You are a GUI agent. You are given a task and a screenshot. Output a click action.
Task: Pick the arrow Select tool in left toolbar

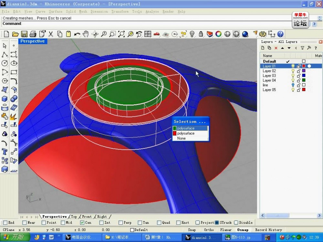5,46
